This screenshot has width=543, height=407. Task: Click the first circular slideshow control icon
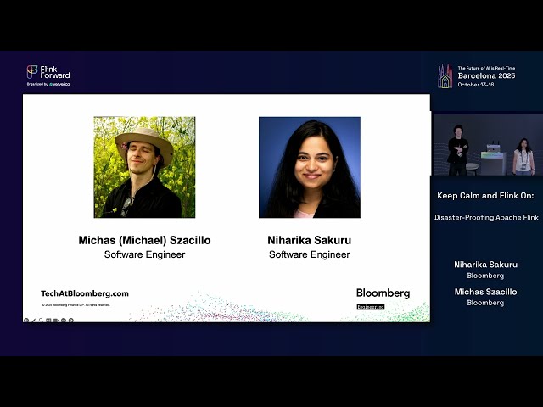click(x=26, y=321)
